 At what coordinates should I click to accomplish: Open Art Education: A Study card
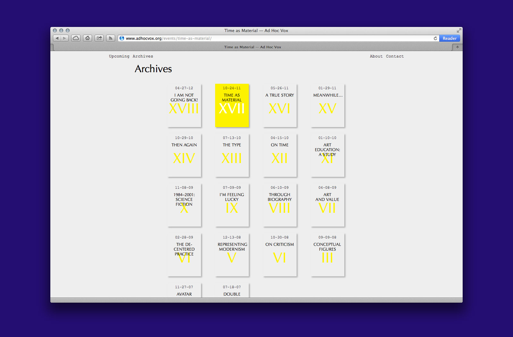tap(327, 155)
